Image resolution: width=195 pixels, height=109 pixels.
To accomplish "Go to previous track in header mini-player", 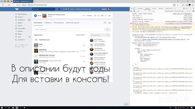I will click(64, 9).
